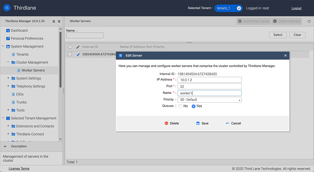Click the Tenants document icon

13,54
